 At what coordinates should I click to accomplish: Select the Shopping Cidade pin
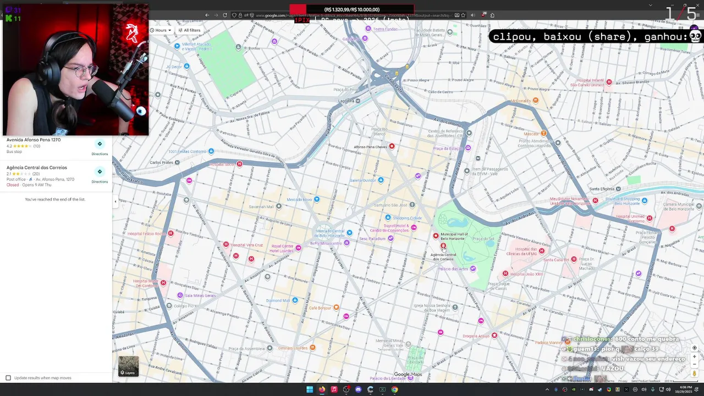pyautogui.click(x=388, y=218)
